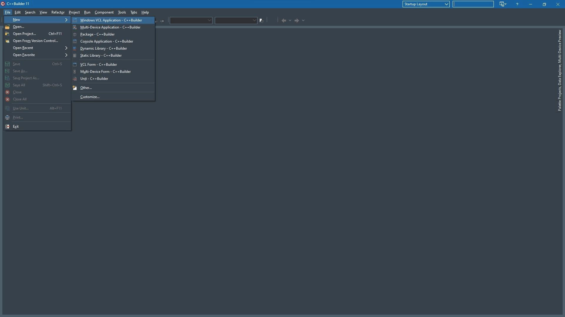Click the Static Library item icon
This screenshot has height=317, width=565.
pyautogui.click(x=75, y=55)
